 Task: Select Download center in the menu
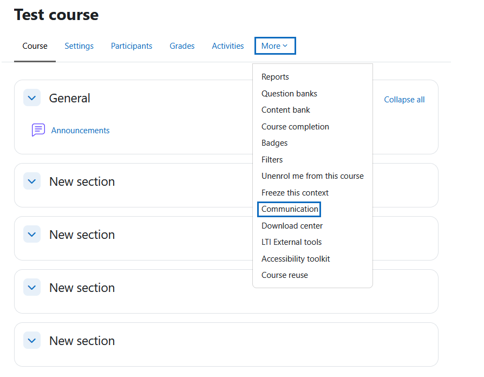(x=292, y=226)
